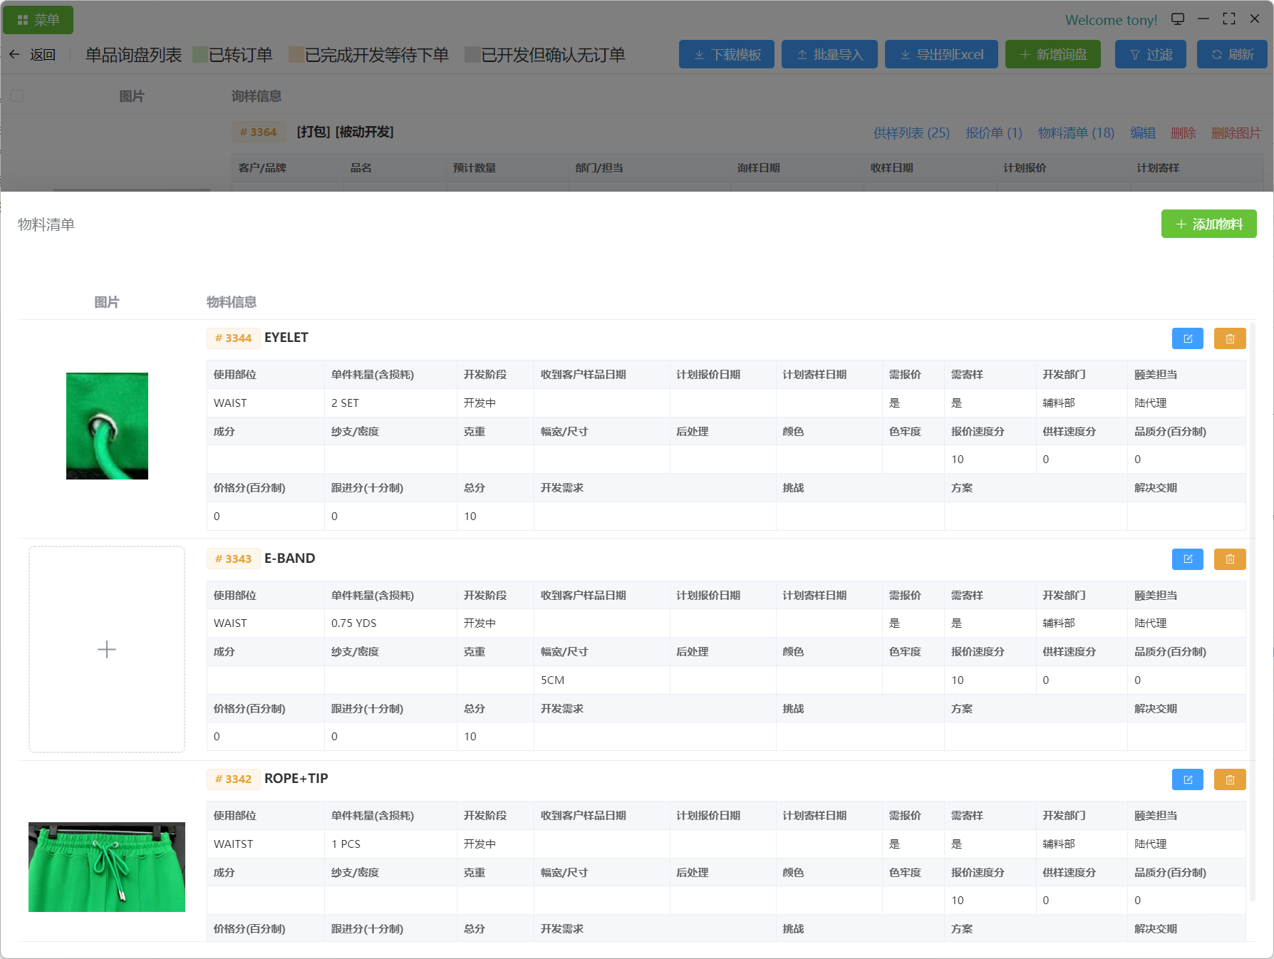This screenshot has height=959, width=1274.
Task: Delete the EYELET material entry
Action: click(1229, 338)
